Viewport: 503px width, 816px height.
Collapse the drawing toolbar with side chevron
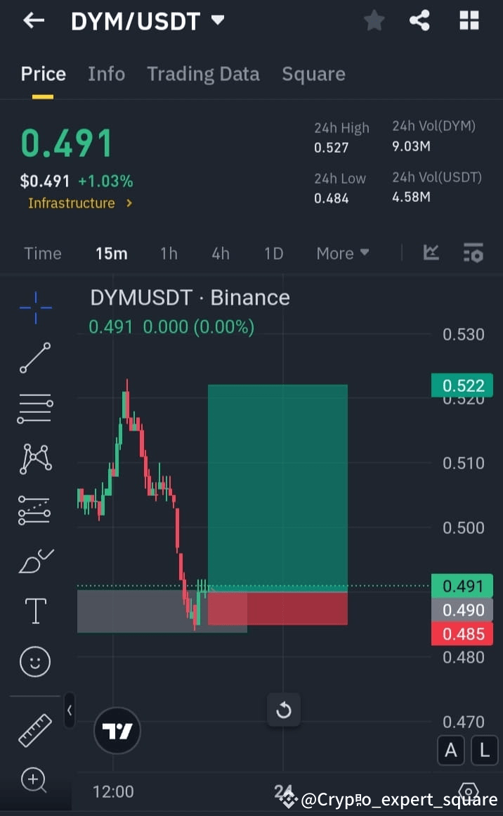tap(69, 710)
